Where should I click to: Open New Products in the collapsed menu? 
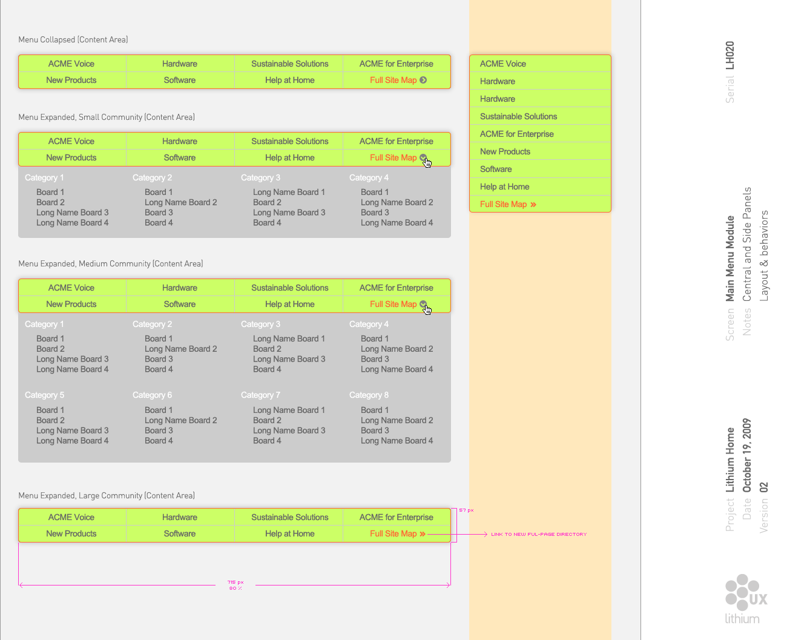(71, 80)
